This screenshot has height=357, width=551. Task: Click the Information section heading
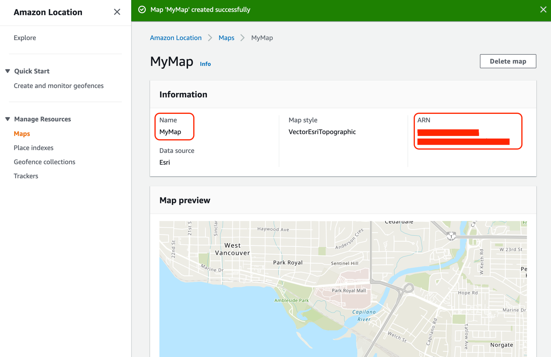click(x=183, y=95)
